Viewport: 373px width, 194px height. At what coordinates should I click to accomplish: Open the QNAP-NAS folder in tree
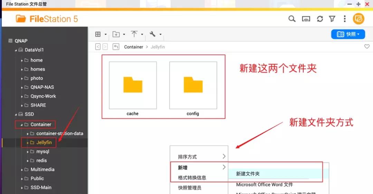point(42,87)
